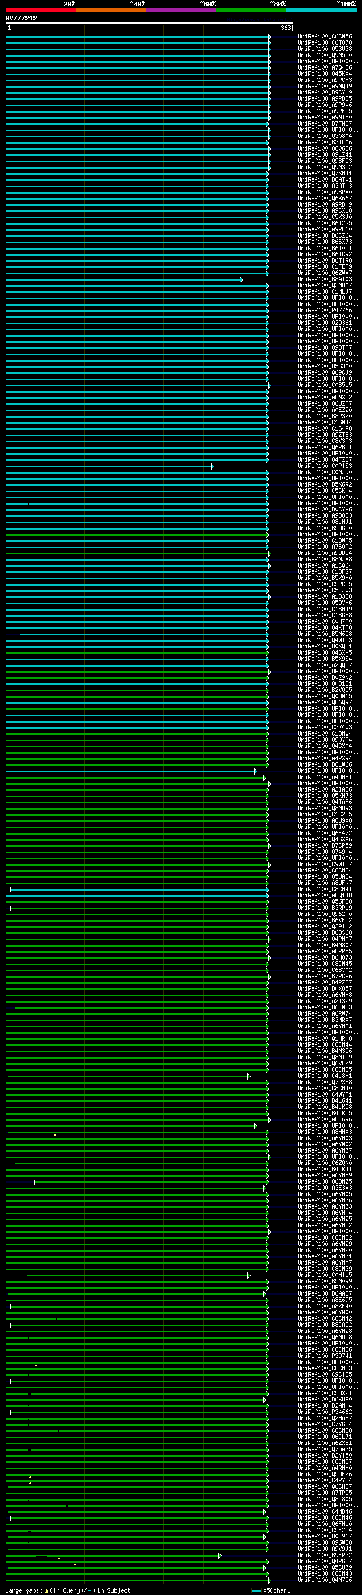This screenshot has height=1595, width=362.
Task: Select hit label UniRef100_Q75A25
Action: [325, 1449]
